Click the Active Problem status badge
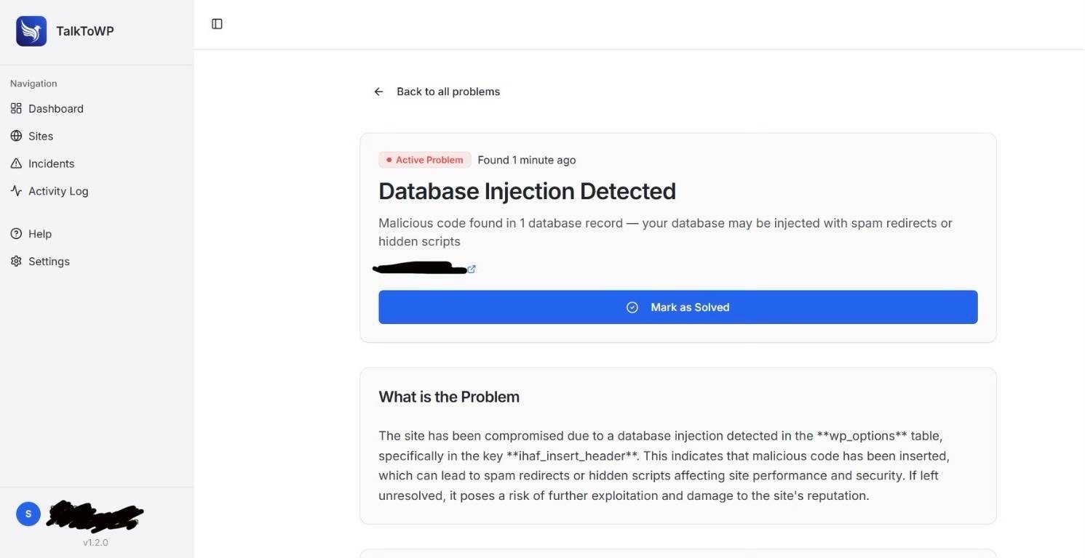This screenshot has width=1085, height=558. click(x=425, y=160)
